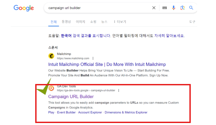Open the Campaign URL Builder result

71,97
